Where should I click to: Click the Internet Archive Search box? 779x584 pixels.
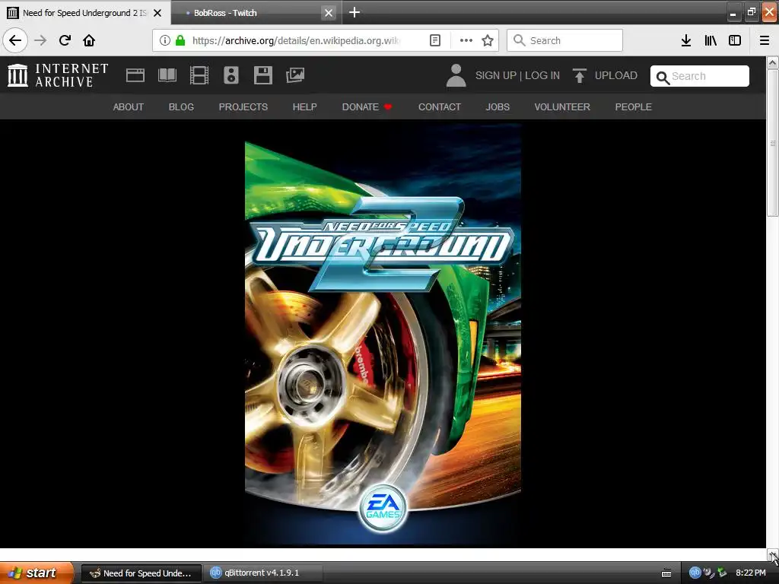(x=700, y=76)
